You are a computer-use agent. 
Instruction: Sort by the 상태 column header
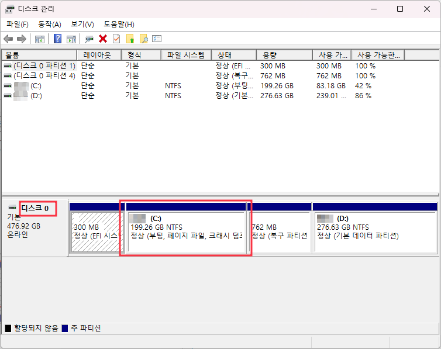(x=234, y=55)
